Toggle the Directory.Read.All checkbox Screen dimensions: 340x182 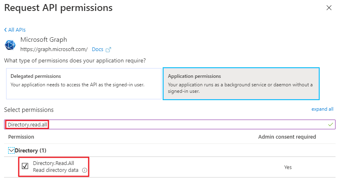(25, 166)
